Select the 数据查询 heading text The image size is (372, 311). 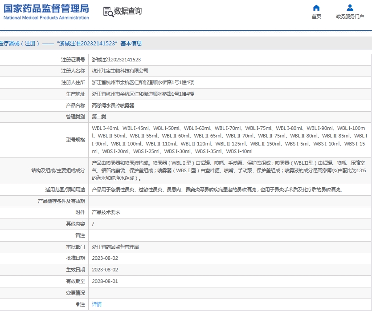(x=128, y=12)
